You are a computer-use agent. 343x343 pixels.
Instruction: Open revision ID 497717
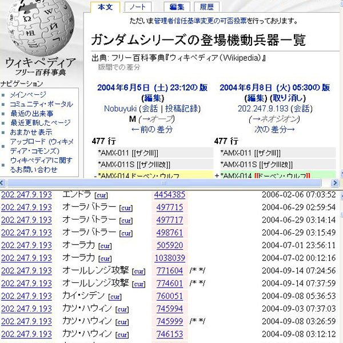point(170,220)
